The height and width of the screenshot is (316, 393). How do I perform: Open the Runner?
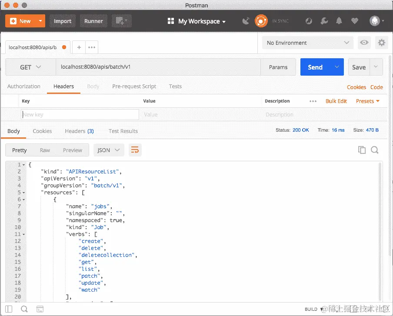[x=93, y=21]
